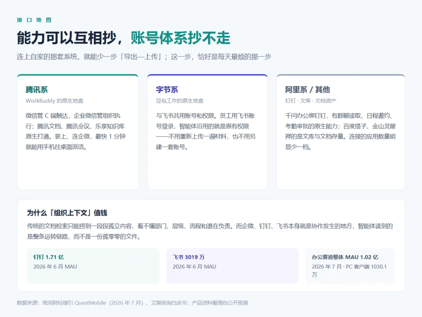The width and height of the screenshot is (422, 317).
Task: Click the 办公赛道整体 MAU 1.02 亿 tile
Action: (x=350, y=265)
